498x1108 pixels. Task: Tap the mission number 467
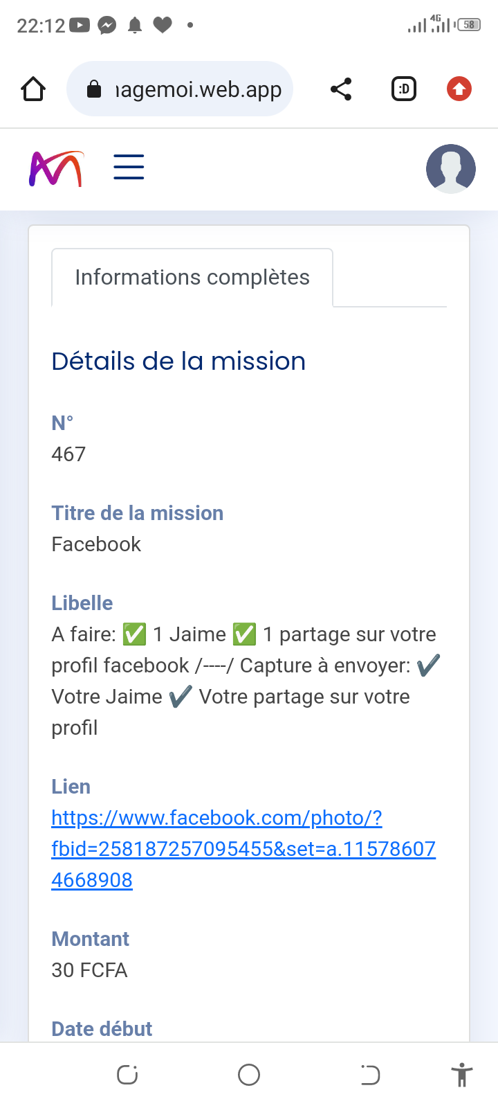click(68, 454)
